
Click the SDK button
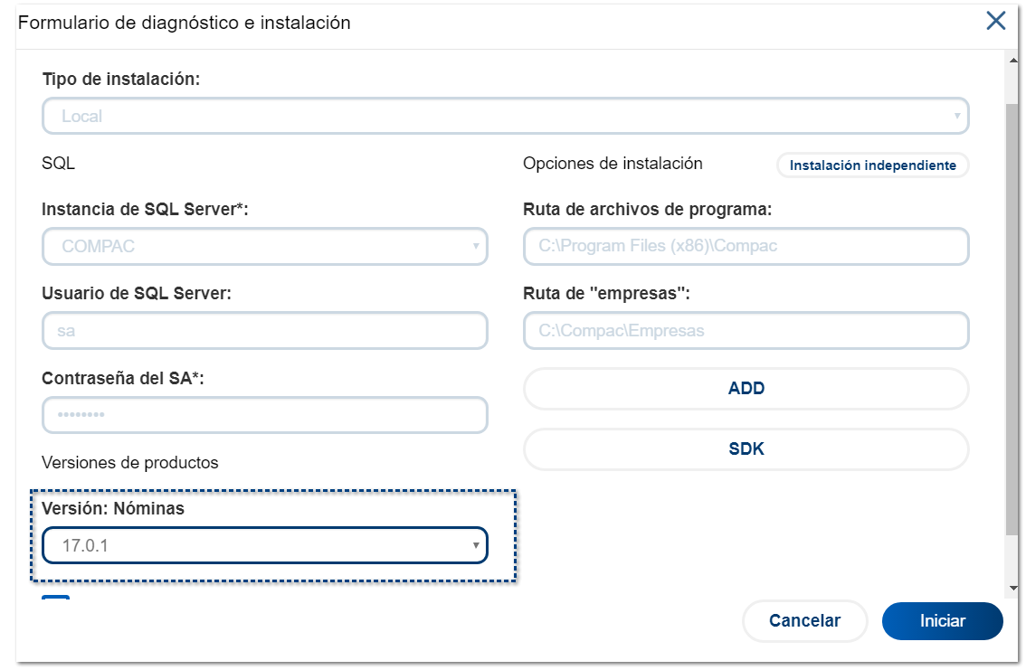(746, 449)
